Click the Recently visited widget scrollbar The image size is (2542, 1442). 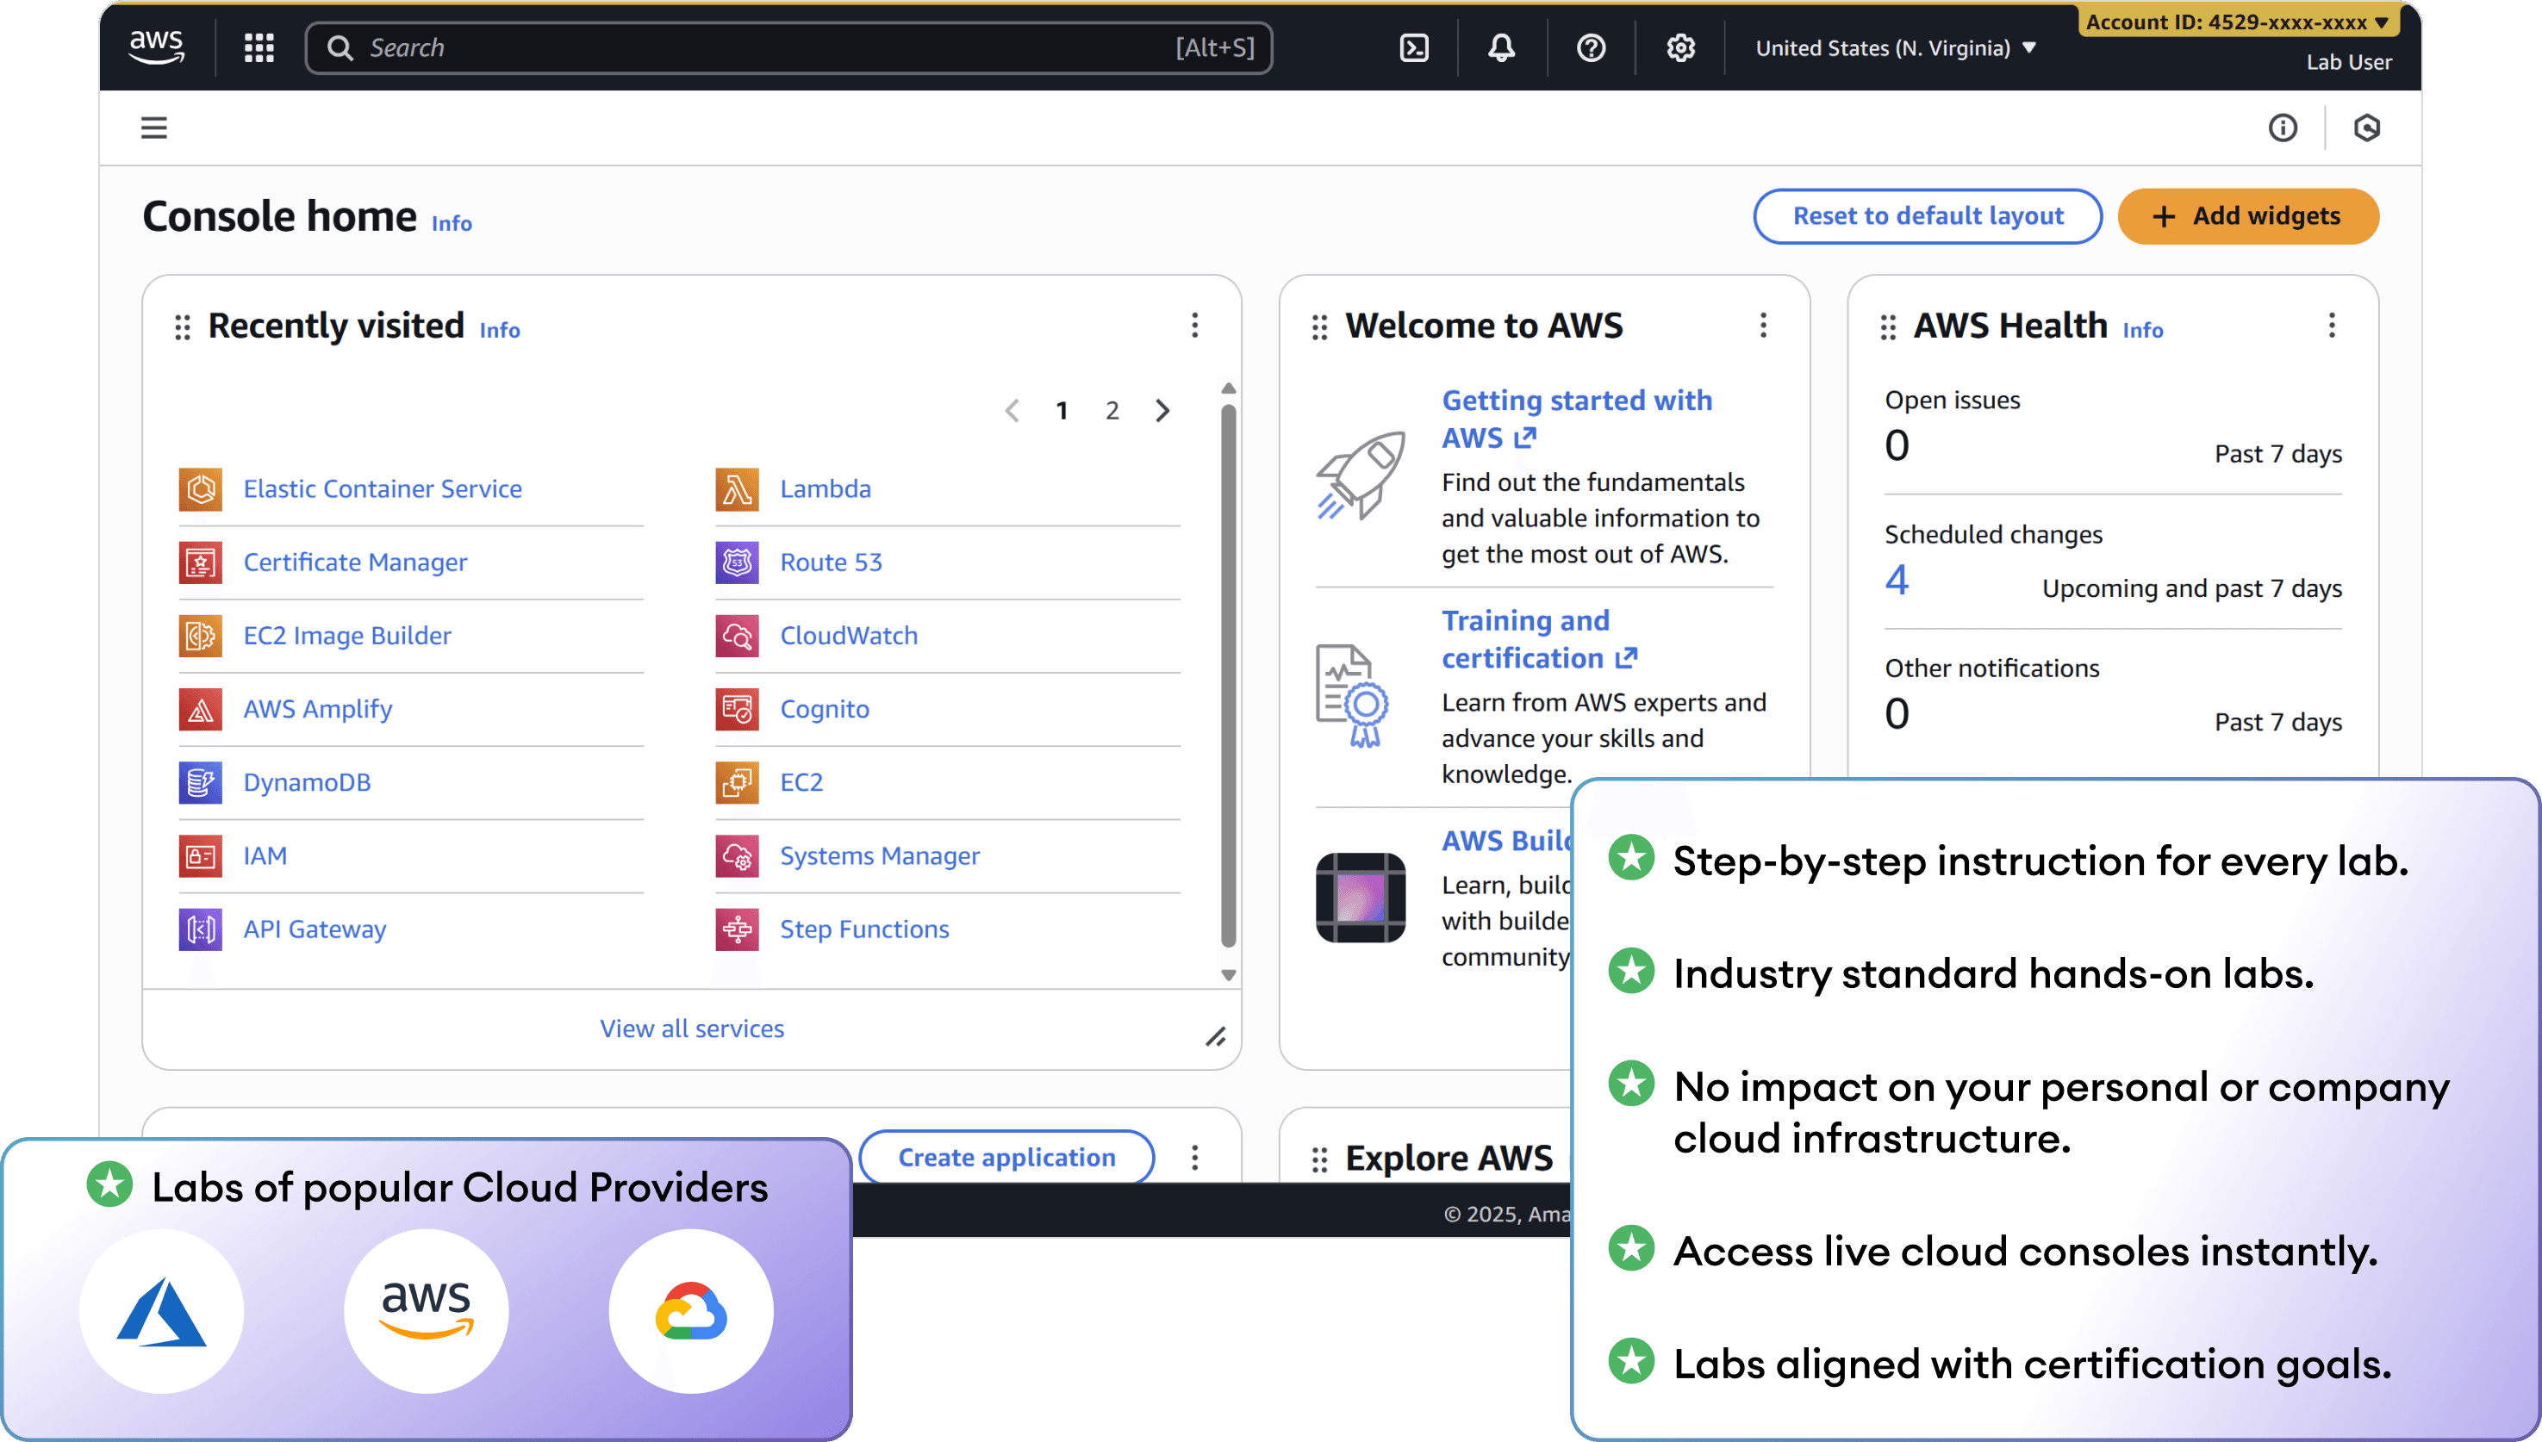click(x=1229, y=674)
